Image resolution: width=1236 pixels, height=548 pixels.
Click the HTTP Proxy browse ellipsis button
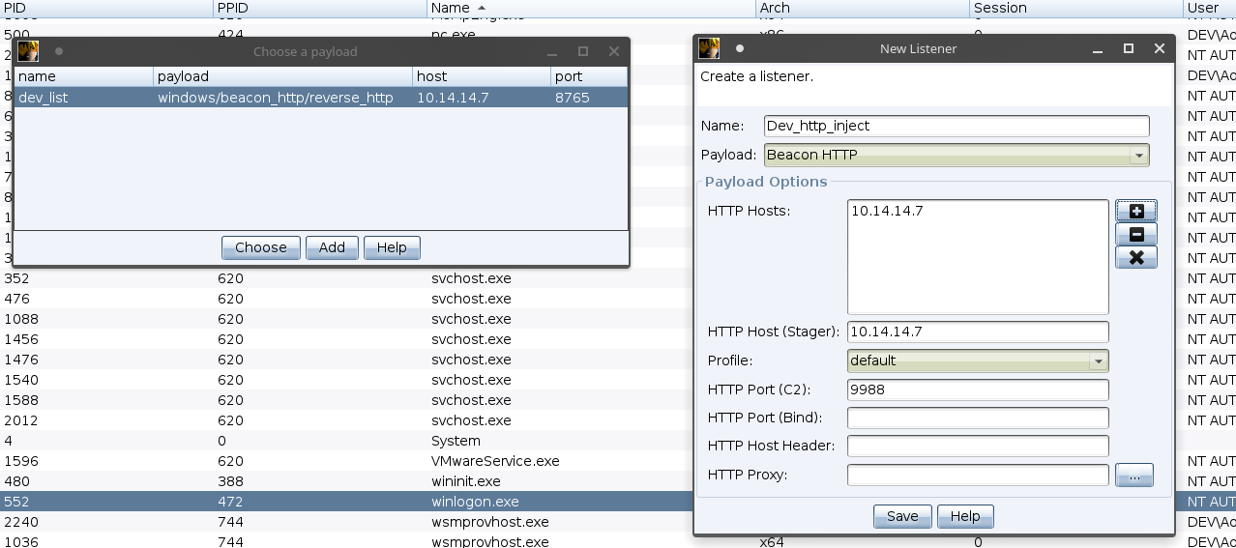click(1133, 476)
